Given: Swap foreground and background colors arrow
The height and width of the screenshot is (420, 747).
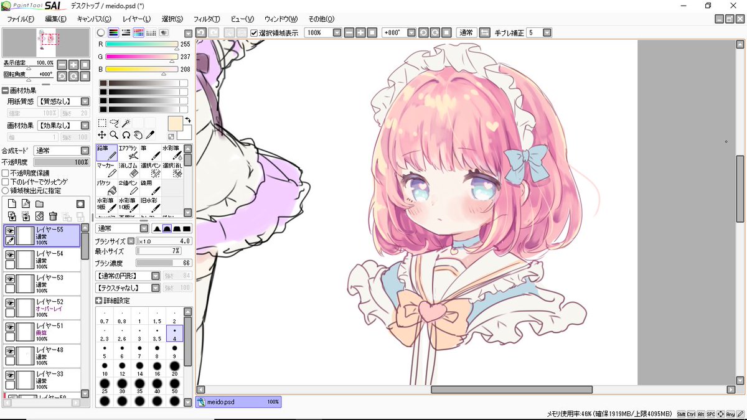Looking at the screenshot, I should [187, 120].
